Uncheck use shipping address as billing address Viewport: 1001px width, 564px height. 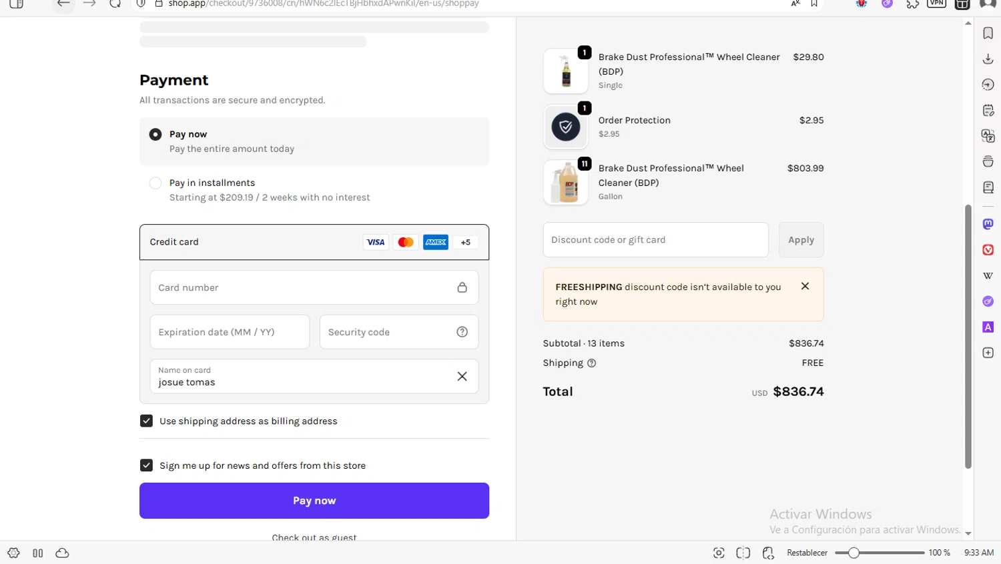coord(146,421)
